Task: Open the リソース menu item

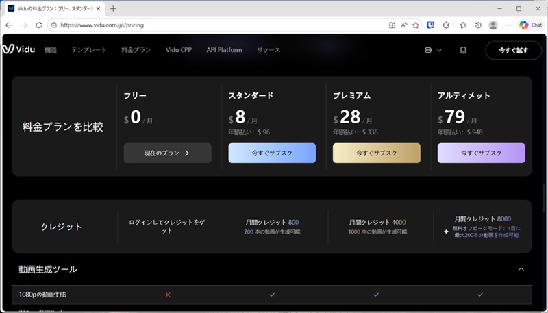Action: pos(269,50)
